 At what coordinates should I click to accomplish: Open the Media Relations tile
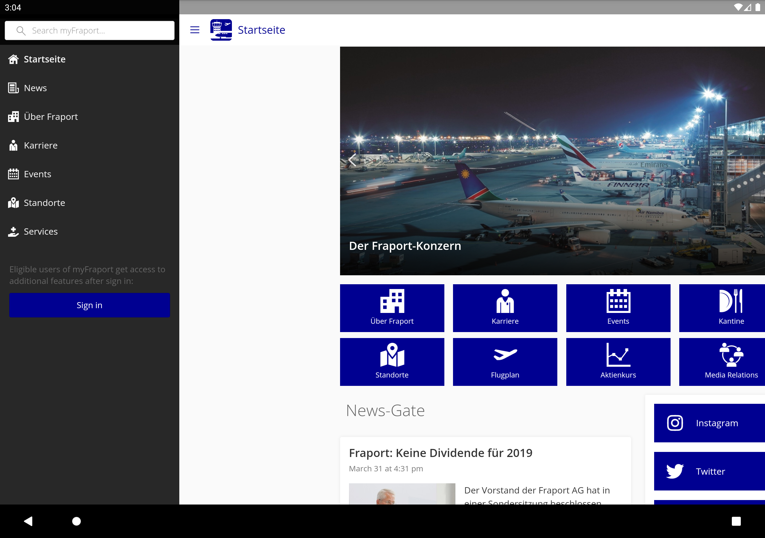click(721, 362)
